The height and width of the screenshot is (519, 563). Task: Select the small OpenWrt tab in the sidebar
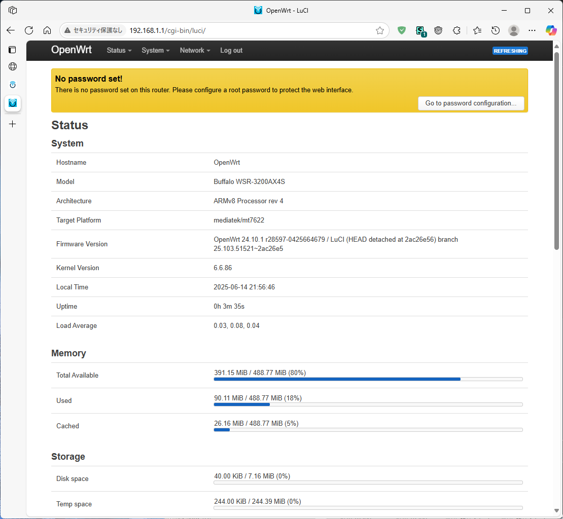coord(13,85)
